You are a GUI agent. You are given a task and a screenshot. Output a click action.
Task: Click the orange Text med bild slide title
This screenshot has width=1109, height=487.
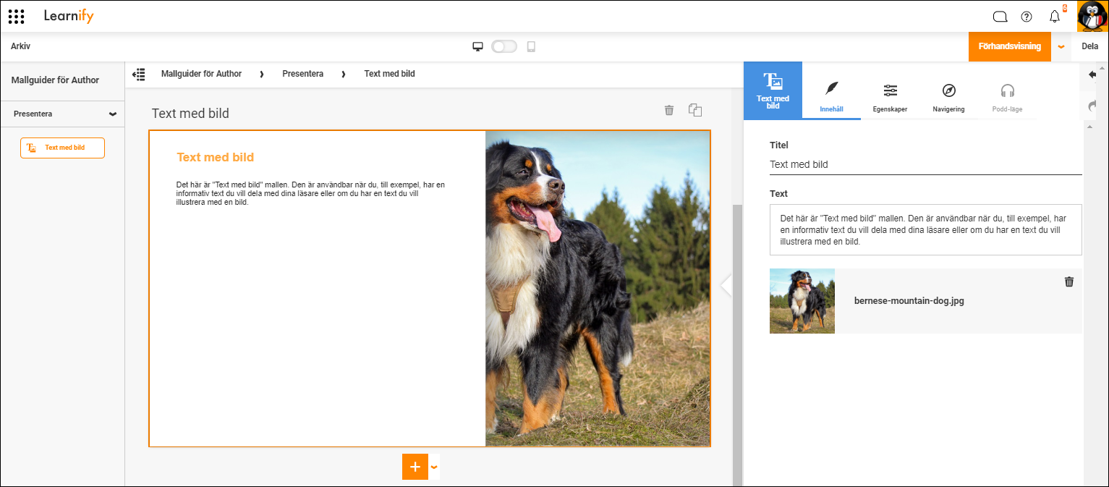(215, 157)
